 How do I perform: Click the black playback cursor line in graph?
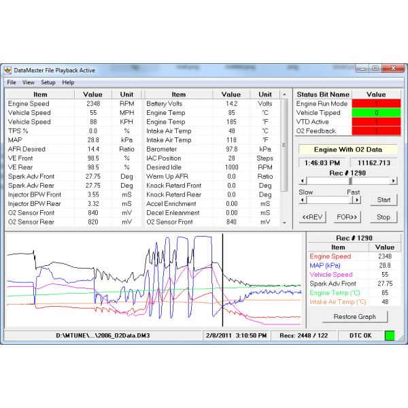[x=223, y=279]
